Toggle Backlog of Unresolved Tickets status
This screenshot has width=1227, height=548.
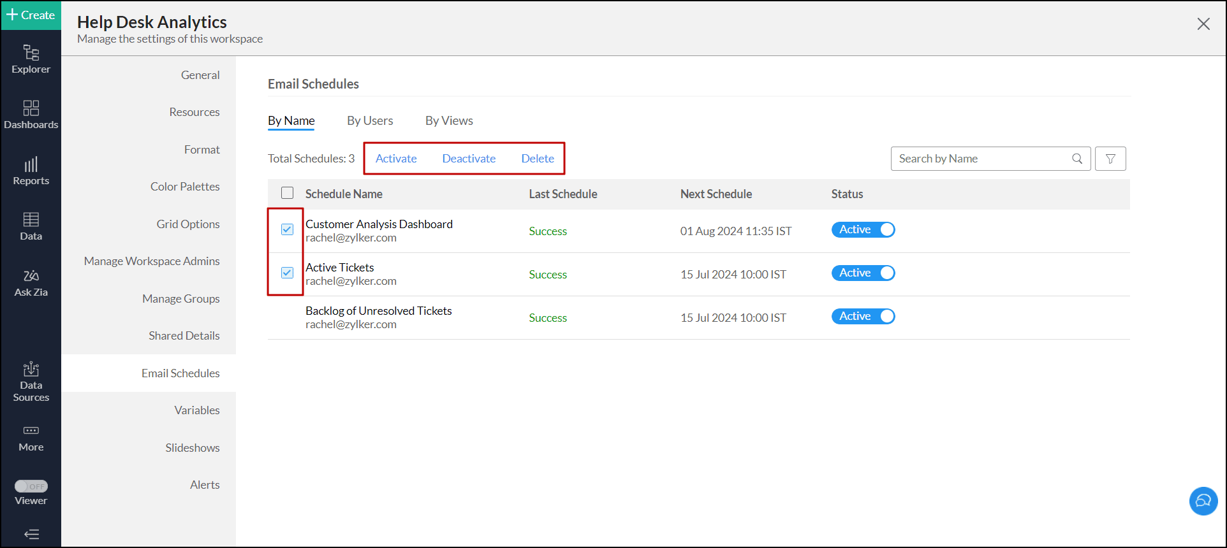[x=863, y=316]
